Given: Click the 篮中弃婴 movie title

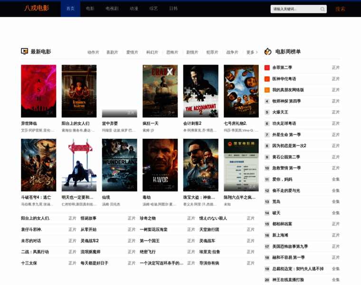Looking at the screenshot, I should (110, 123).
